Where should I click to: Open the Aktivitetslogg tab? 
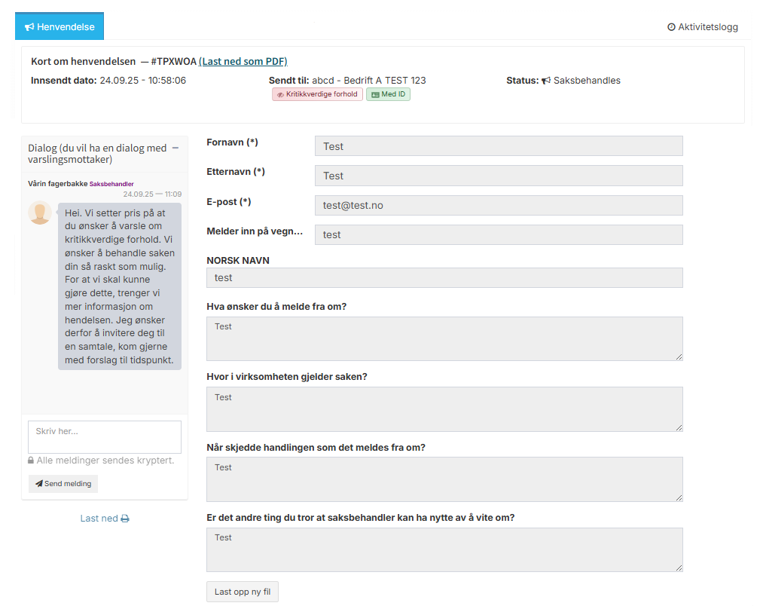coord(702,27)
